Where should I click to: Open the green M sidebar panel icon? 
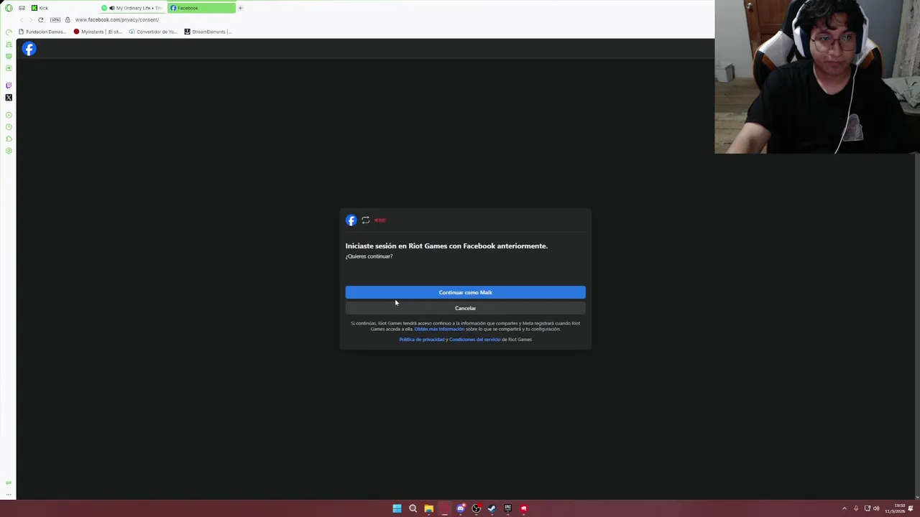click(x=9, y=68)
